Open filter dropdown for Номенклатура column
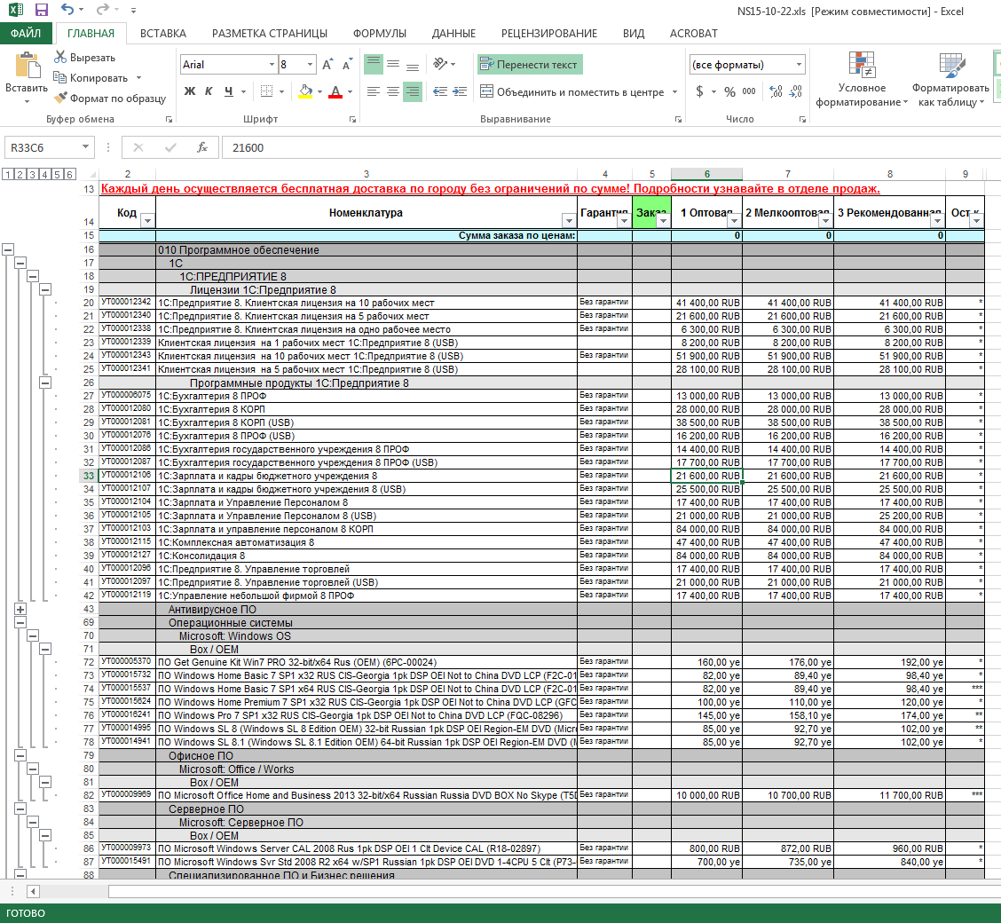Viewport: 1001px width, 923px height. [568, 221]
